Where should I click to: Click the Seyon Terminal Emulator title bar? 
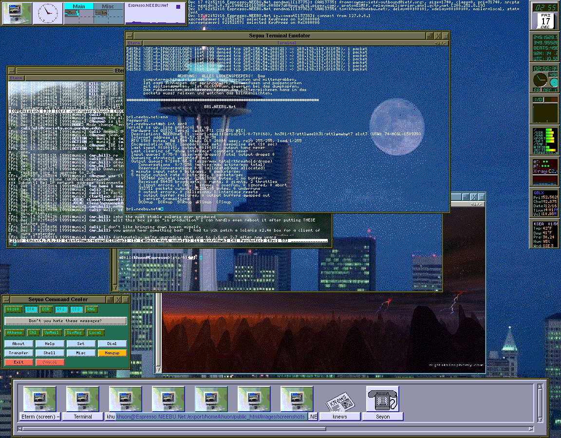pos(280,36)
